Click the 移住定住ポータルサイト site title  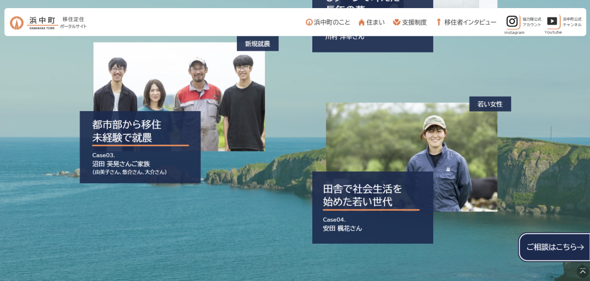73,22
